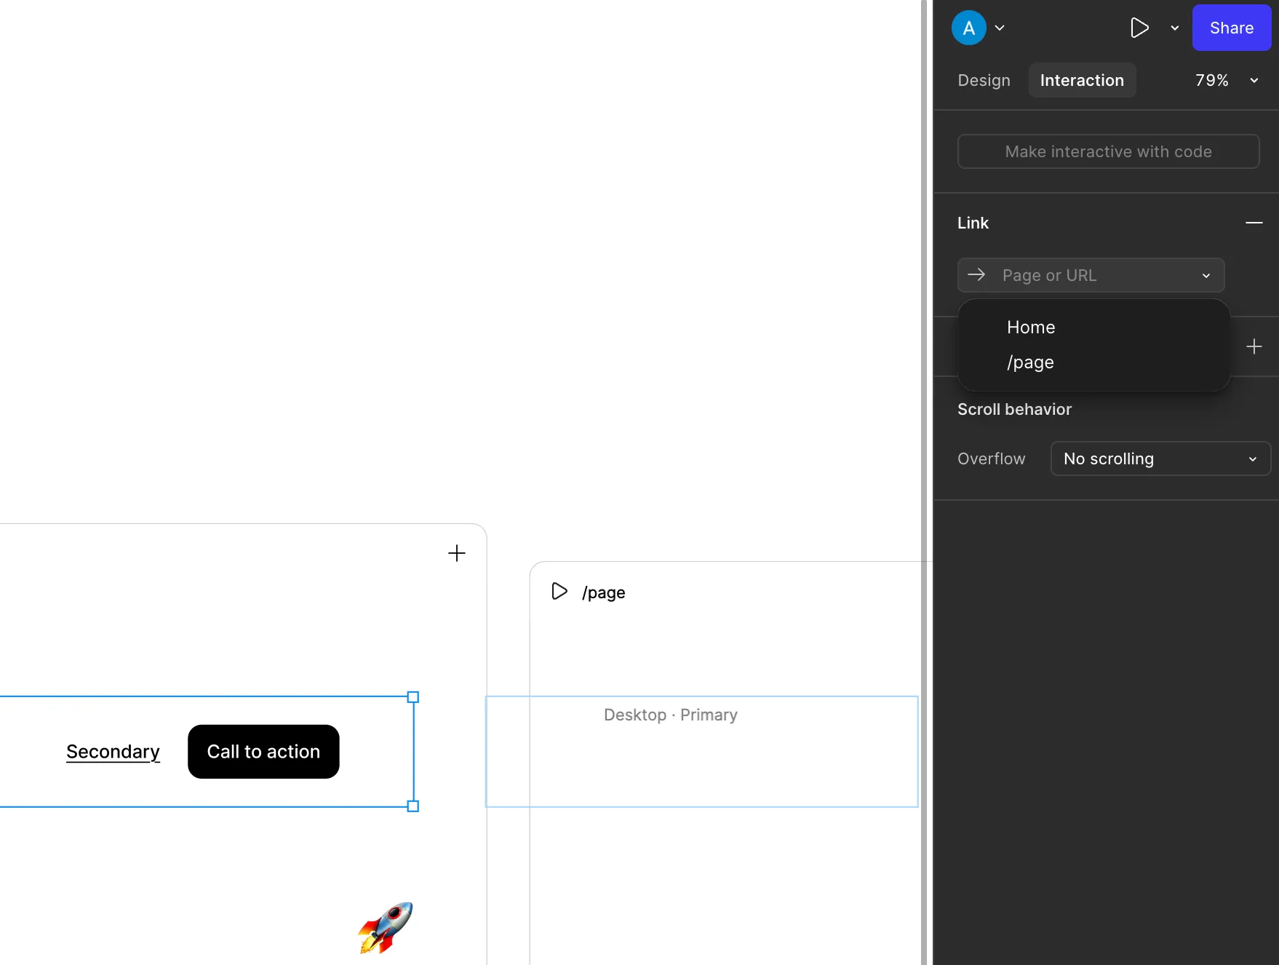Select the /page frame title
Image resolution: width=1279 pixels, height=965 pixels.
coord(603,592)
